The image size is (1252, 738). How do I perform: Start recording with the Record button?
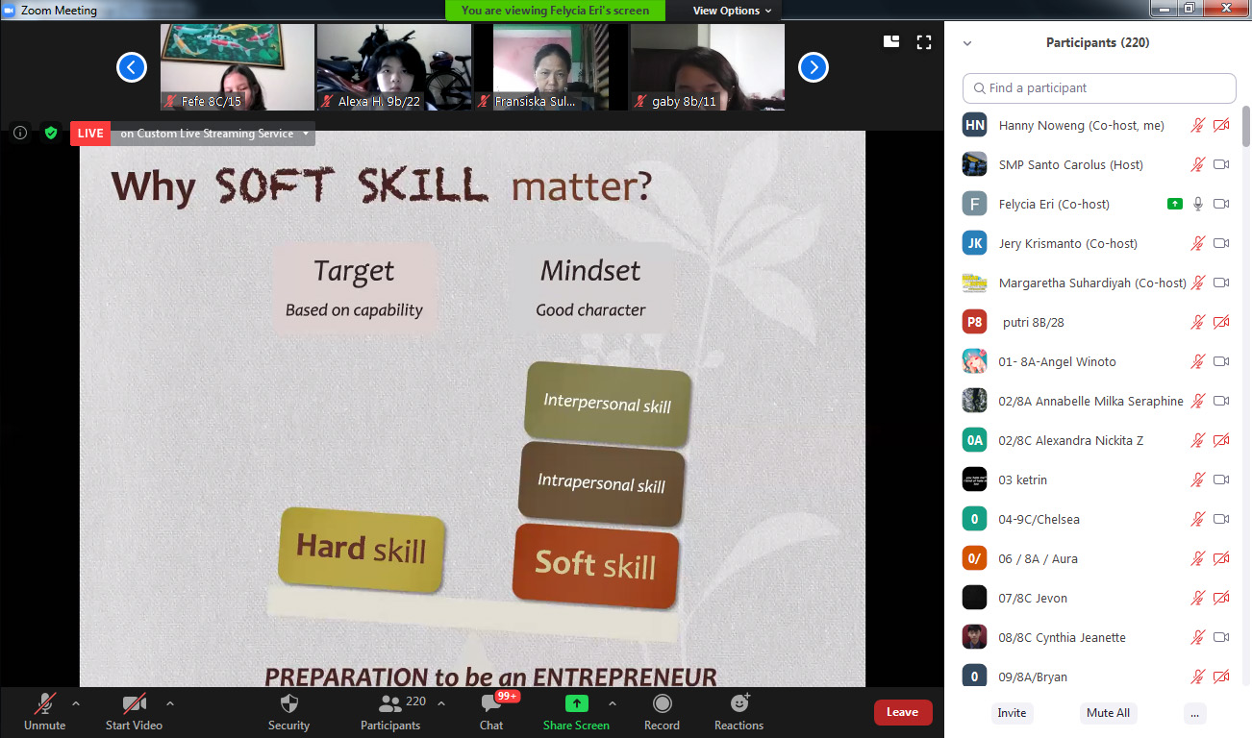click(662, 712)
